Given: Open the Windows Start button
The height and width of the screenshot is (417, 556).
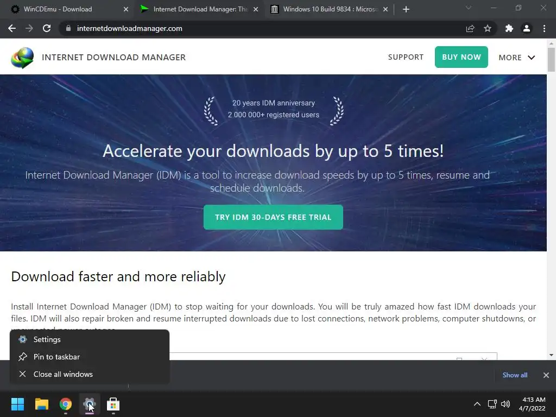Looking at the screenshot, I should pyautogui.click(x=17, y=404).
